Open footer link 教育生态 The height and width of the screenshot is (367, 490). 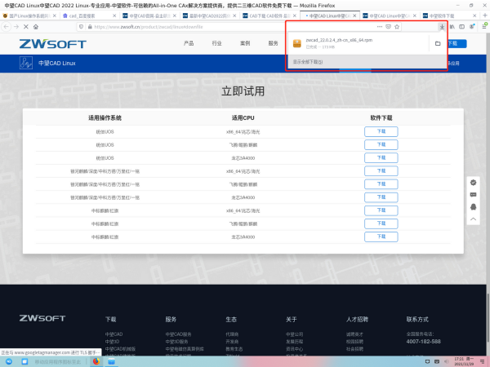click(x=234, y=349)
